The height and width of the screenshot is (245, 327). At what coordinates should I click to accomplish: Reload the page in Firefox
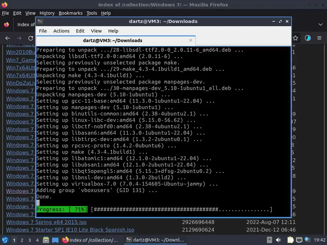[31, 38]
